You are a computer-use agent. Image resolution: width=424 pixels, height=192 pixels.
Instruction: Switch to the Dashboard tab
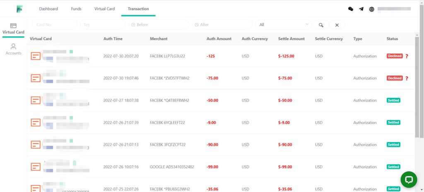[48, 9]
